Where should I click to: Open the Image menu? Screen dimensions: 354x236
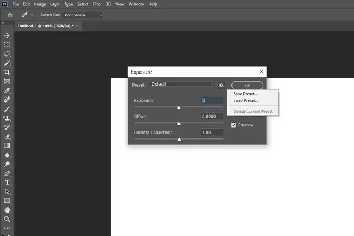coord(40,4)
